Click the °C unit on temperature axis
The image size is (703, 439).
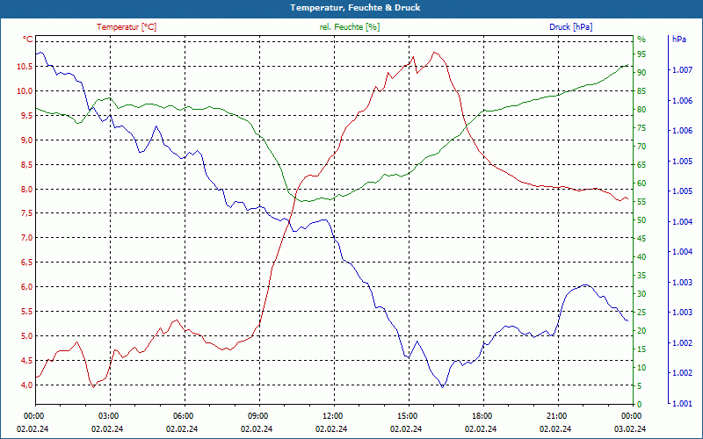[x=28, y=40]
